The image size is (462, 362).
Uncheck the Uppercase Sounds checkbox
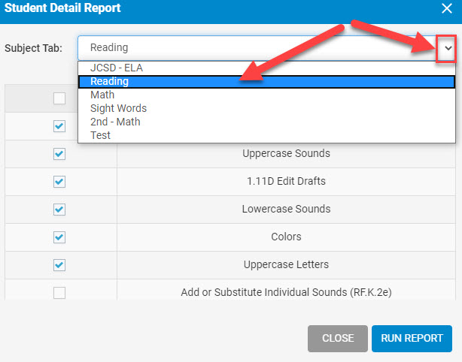[59, 154]
